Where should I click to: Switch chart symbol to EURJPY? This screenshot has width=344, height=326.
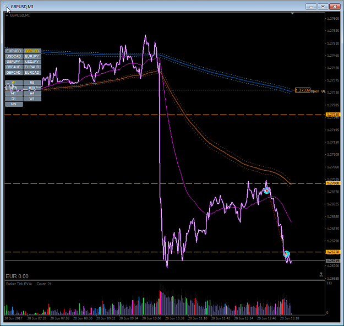(x=32, y=56)
